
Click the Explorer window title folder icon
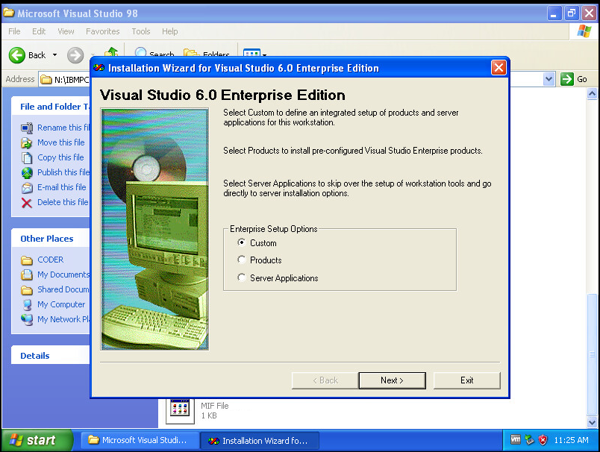[x=9, y=13]
